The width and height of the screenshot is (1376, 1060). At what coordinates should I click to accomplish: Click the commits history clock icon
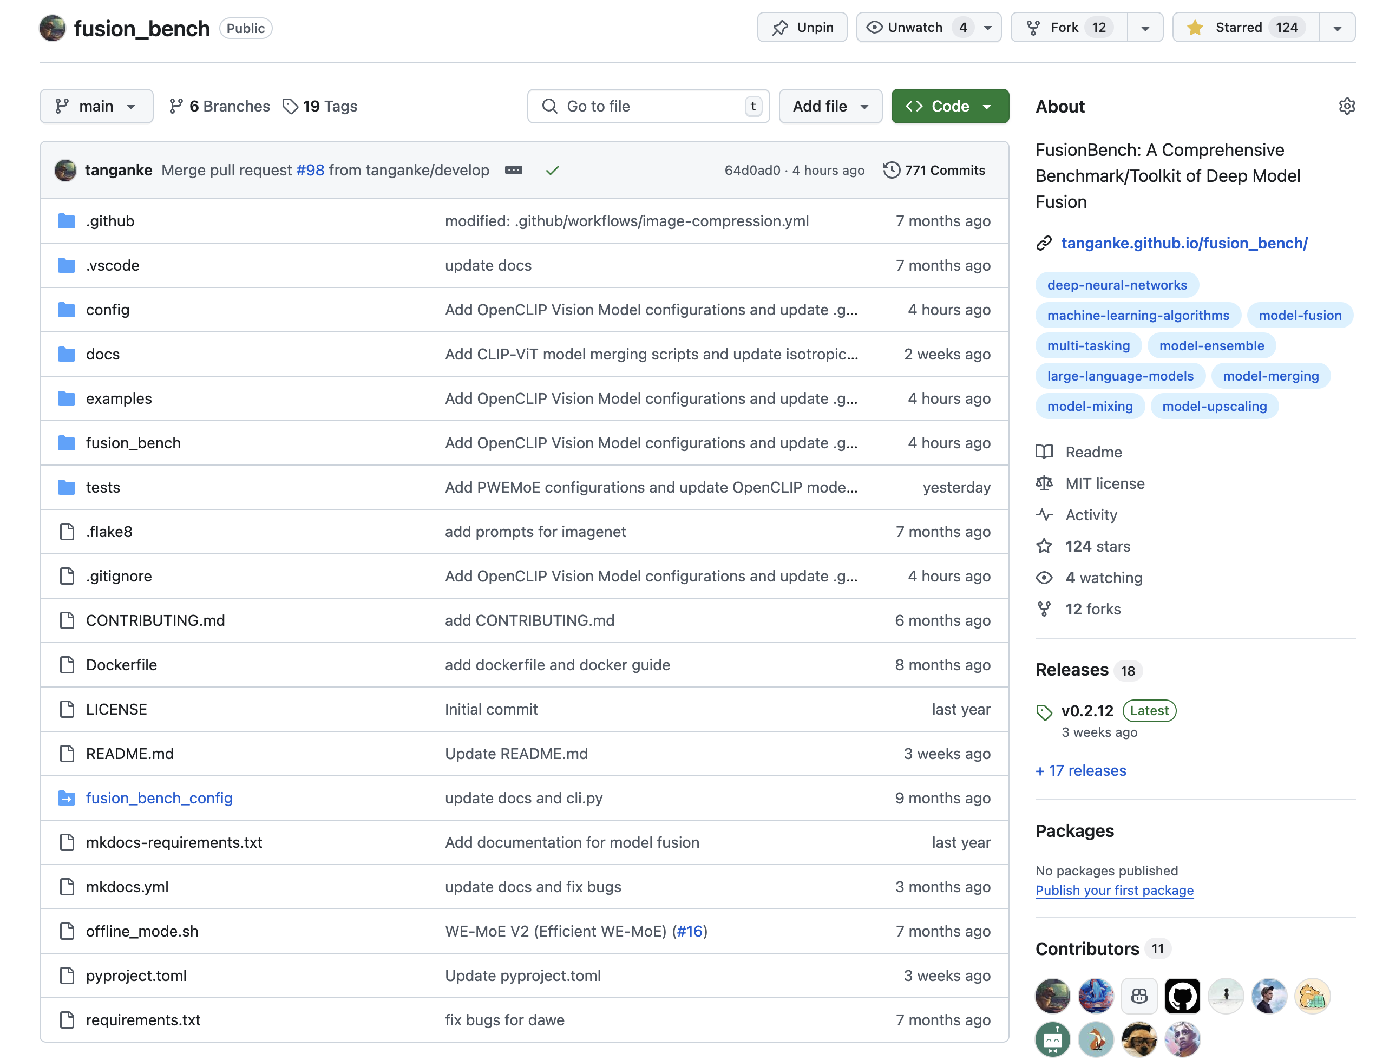(x=891, y=170)
